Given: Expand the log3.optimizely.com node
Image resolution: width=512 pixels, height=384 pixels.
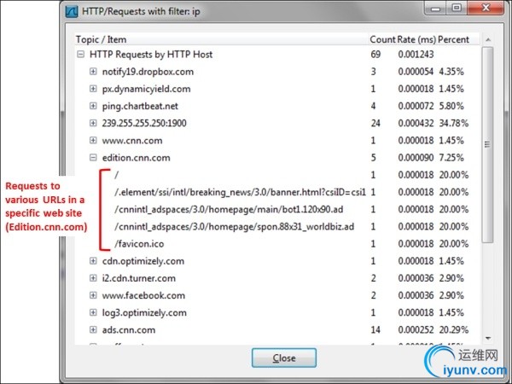Looking at the screenshot, I should (93, 312).
